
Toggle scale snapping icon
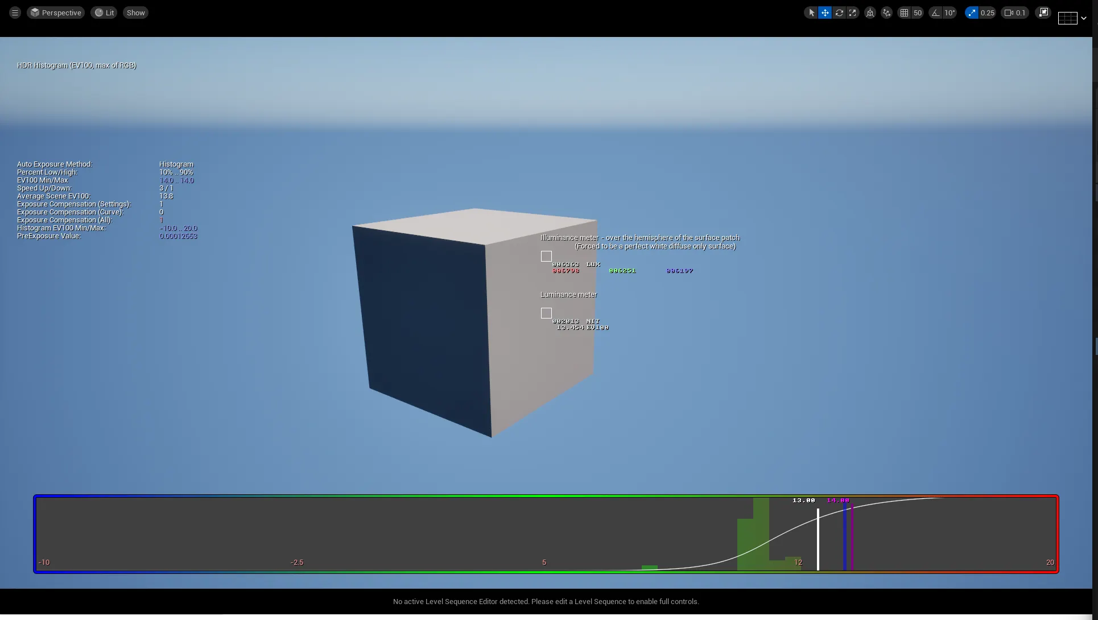coord(972,13)
